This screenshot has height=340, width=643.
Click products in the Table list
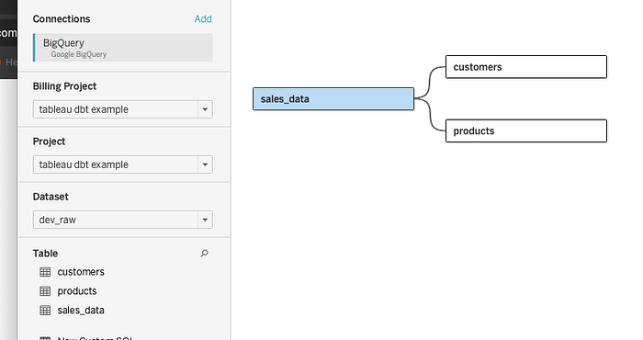[x=77, y=291]
